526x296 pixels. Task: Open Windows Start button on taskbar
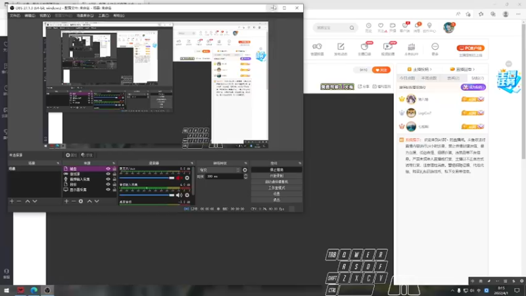coord(7,290)
